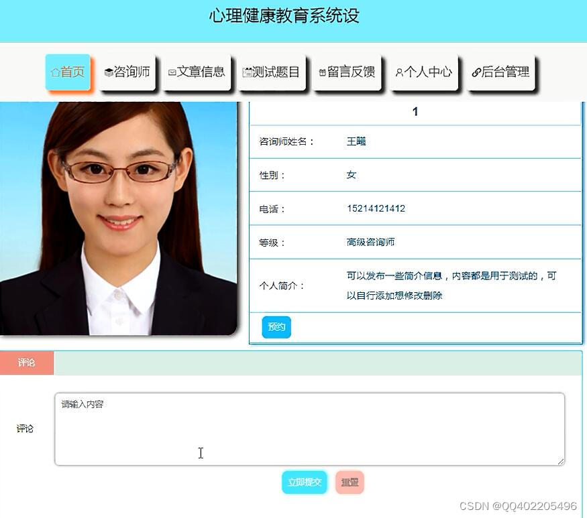Go to 个人中心 menu item

coord(424,72)
